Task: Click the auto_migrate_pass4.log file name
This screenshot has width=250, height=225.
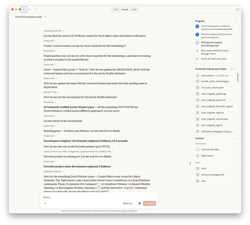Action: click(213, 94)
